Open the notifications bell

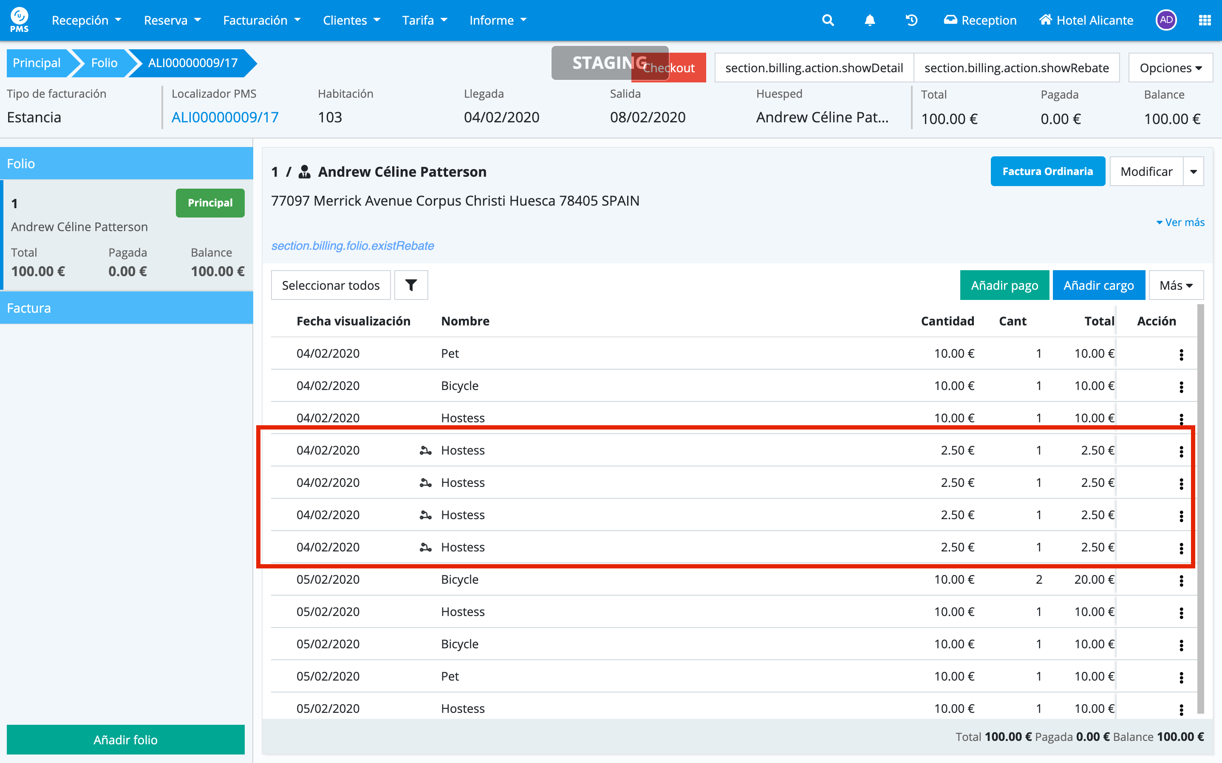click(869, 20)
